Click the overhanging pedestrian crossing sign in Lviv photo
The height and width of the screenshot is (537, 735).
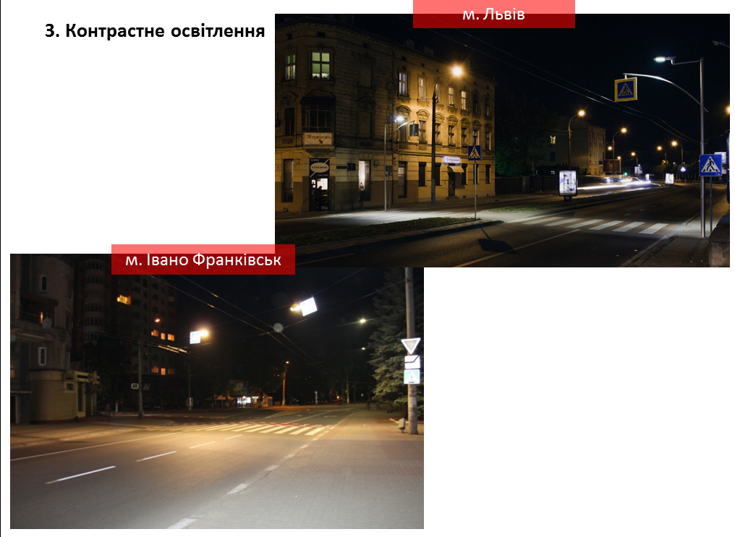pyautogui.click(x=625, y=90)
